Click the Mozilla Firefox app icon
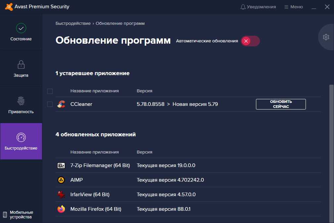Image resolution: width=334 pixels, height=223 pixels. click(62, 209)
